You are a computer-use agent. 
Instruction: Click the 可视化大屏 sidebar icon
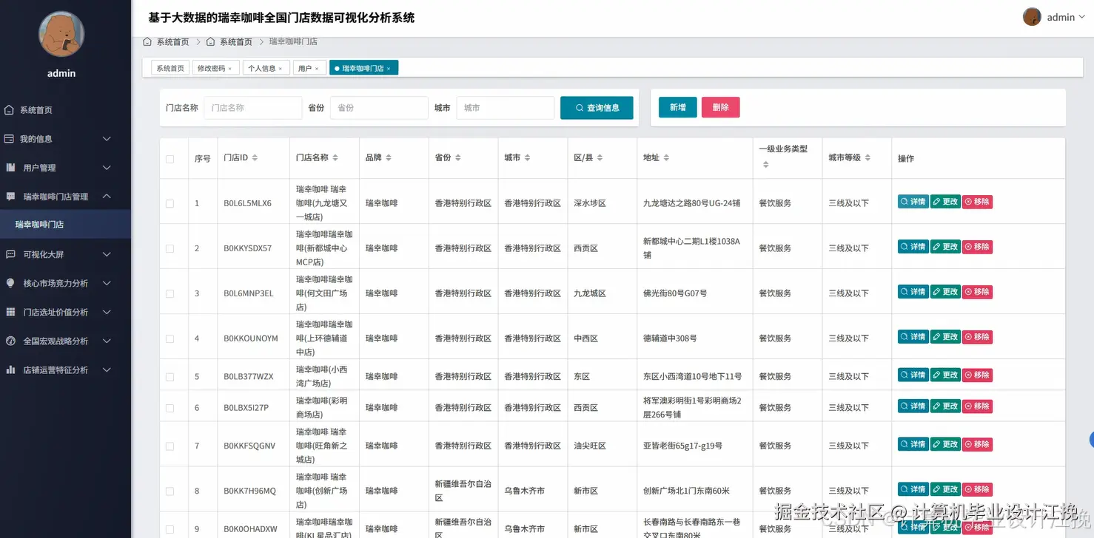(10, 254)
